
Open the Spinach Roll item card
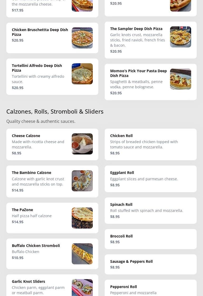point(151,211)
